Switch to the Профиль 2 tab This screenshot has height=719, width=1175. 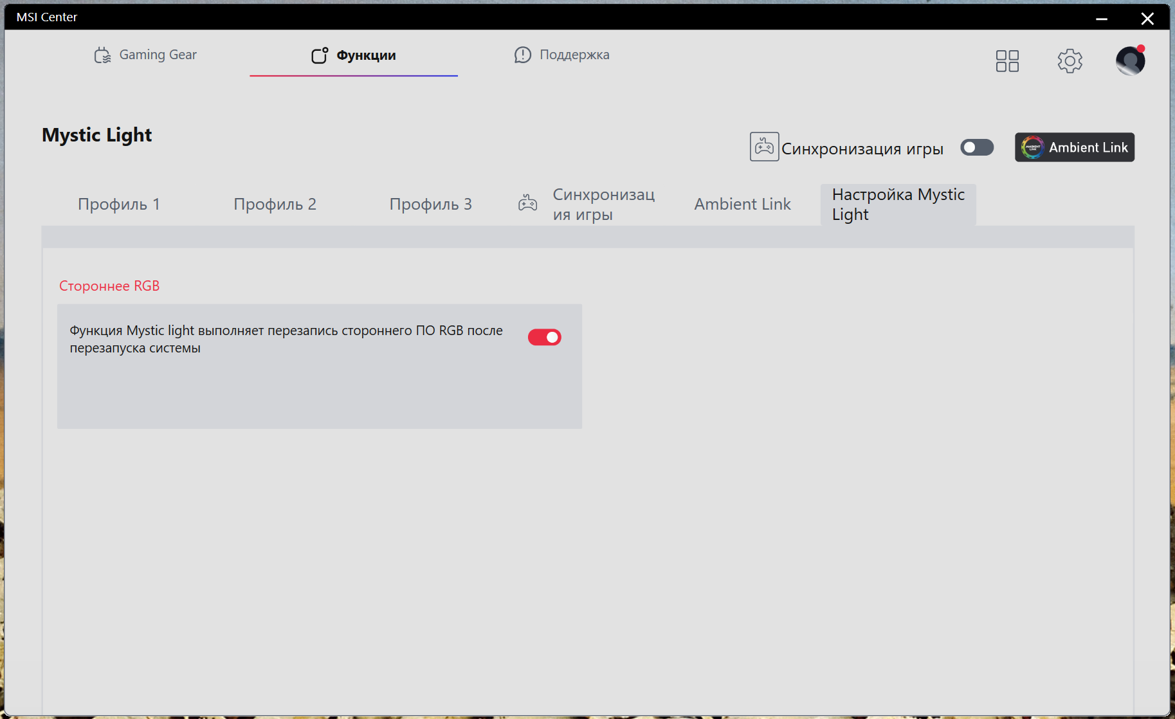(275, 204)
